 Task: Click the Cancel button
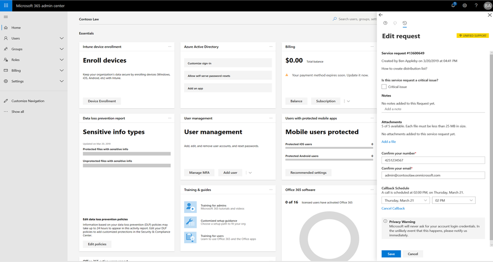[x=413, y=254]
